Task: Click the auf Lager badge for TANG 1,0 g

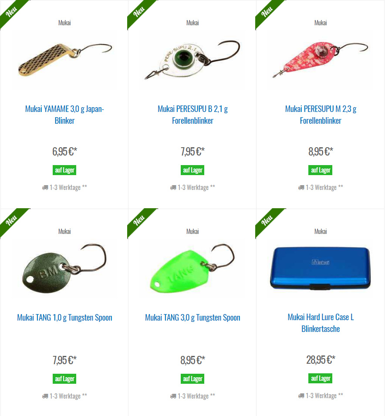Action: pos(64,379)
